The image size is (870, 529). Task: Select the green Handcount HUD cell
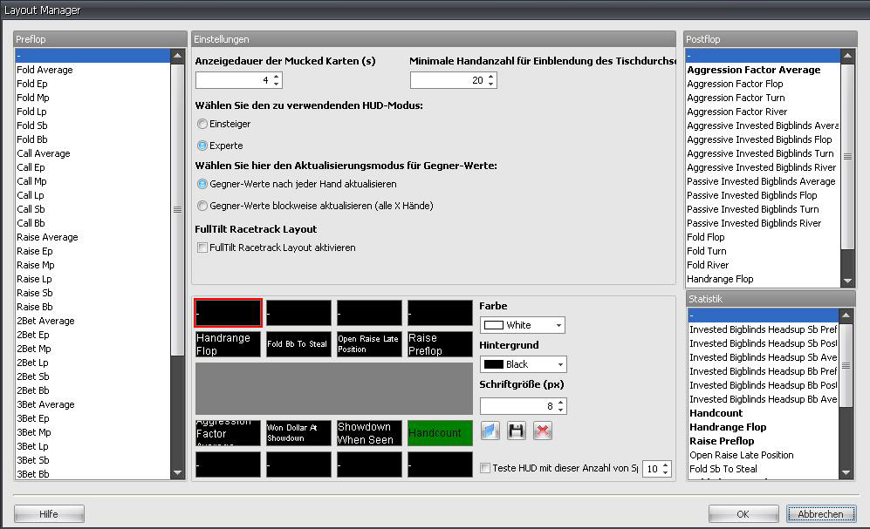[440, 433]
